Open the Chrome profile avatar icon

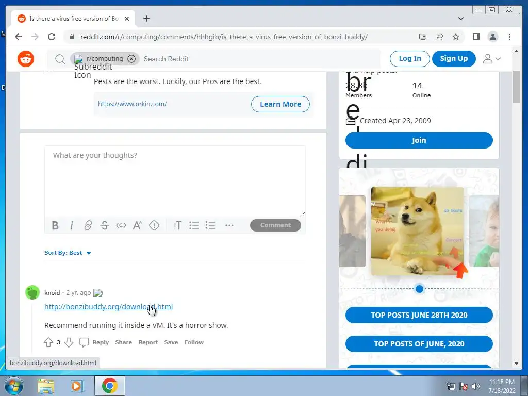pyautogui.click(x=492, y=37)
